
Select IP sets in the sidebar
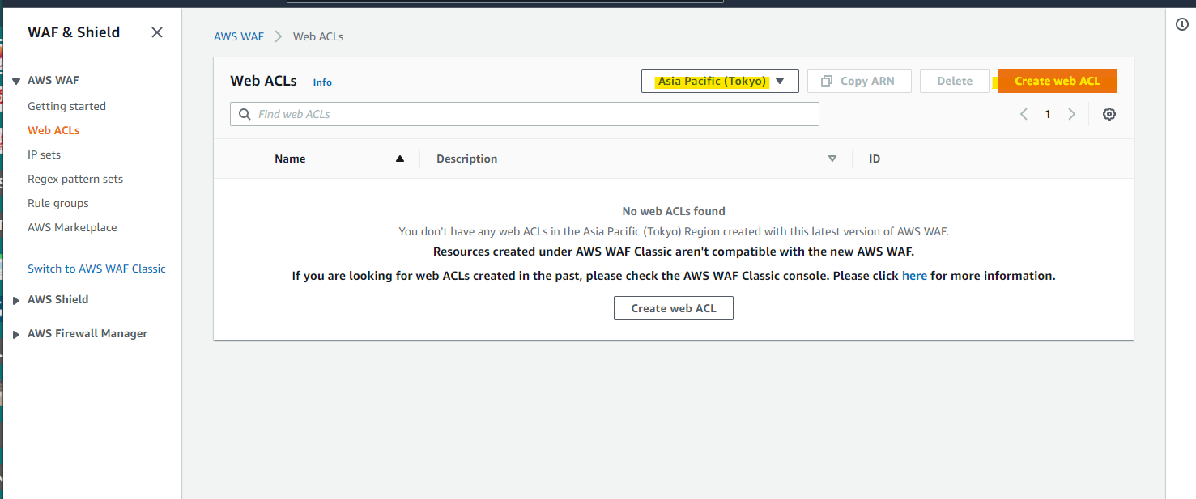click(x=44, y=154)
